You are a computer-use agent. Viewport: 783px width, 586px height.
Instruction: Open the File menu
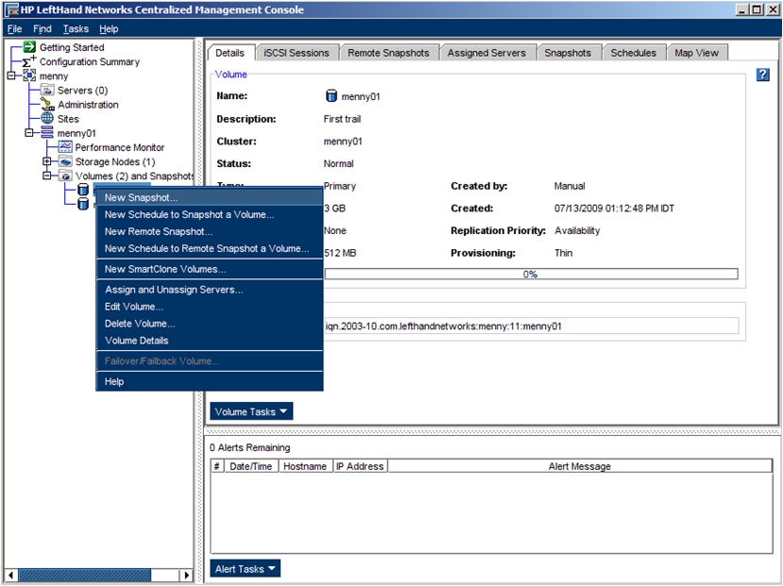pos(14,29)
